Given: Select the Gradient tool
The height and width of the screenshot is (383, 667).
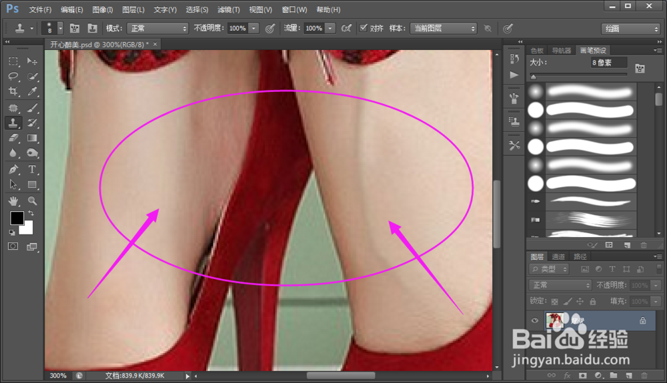Looking at the screenshot, I should coord(32,138).
